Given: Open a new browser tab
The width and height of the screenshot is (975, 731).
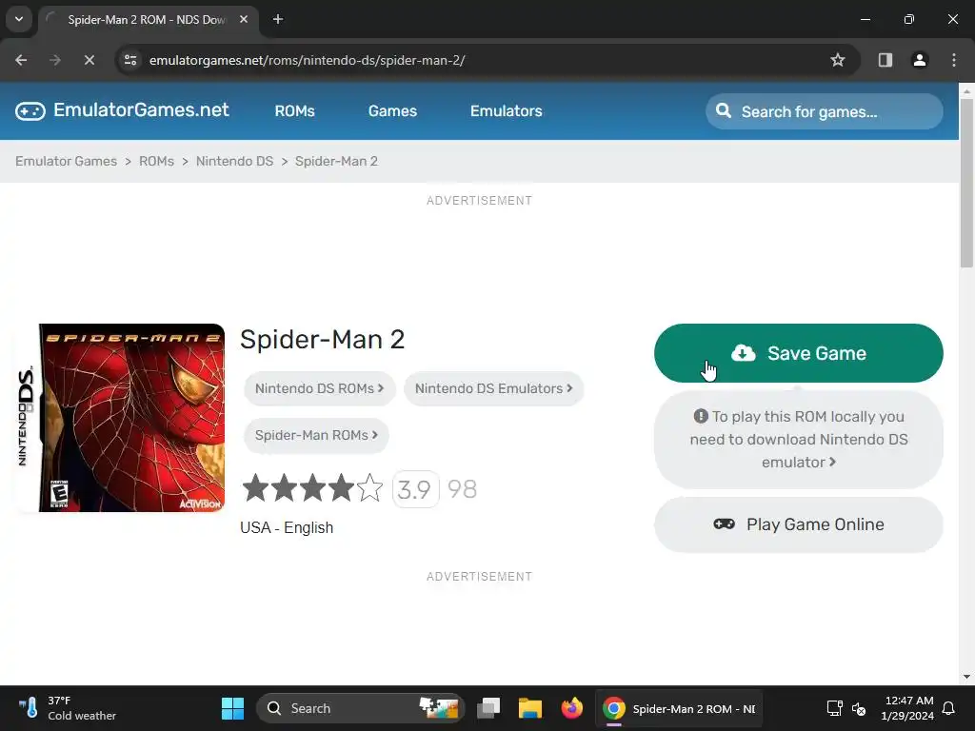Looking at the screenshot, I should [x=278, y=19].
